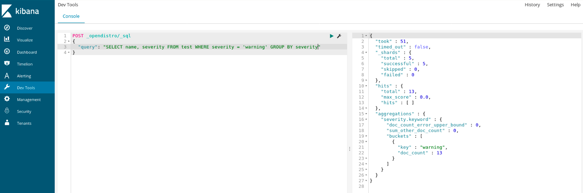The height and width of the screenshot is (193, 583).
Task: Click "successful" : 5 in response
Action: point(404,64)
